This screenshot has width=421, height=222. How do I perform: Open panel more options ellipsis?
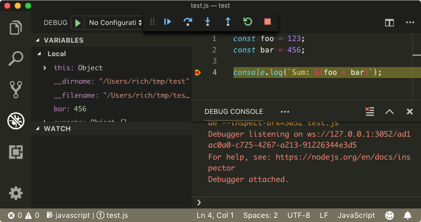(285, 112)
